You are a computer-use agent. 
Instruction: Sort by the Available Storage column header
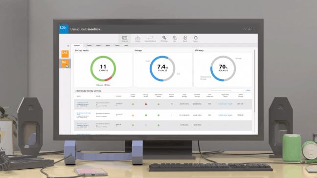click(x=197, y=96)
